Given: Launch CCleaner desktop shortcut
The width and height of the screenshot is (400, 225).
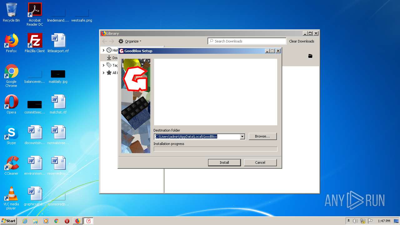Looking at the screenshot, I should click(11, 166).
